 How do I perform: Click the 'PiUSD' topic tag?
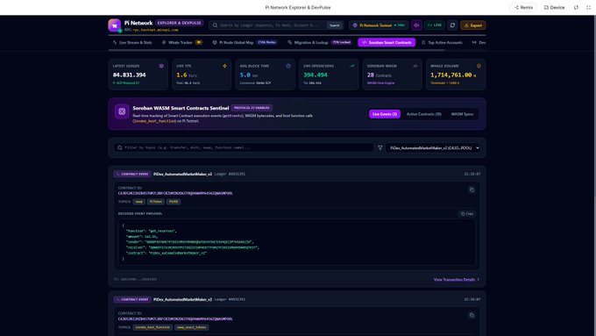click(x=174, y=202)
